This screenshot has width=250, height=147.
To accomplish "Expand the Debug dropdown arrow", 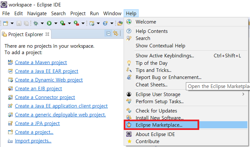I will click(42, 23).
